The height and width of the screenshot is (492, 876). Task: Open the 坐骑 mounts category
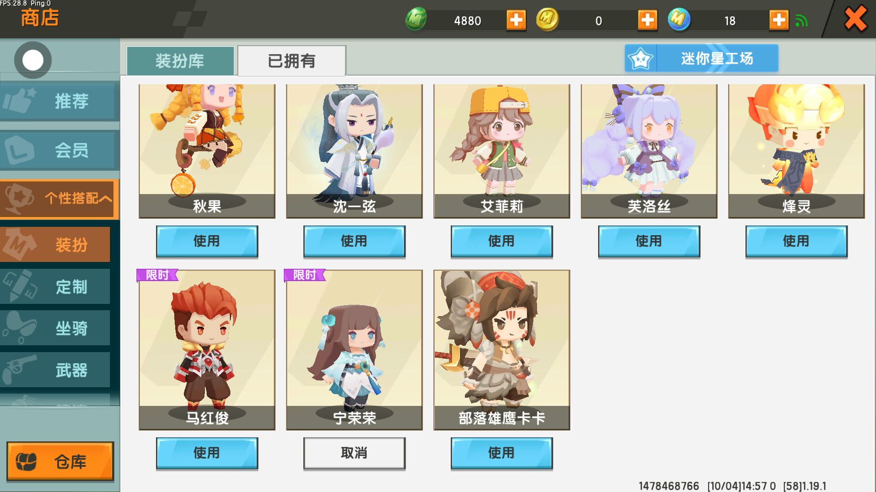(55, 328)
